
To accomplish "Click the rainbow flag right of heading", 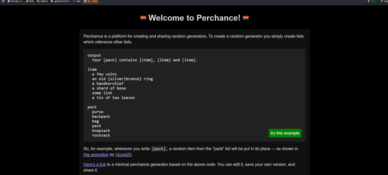I will click(246, 18).
